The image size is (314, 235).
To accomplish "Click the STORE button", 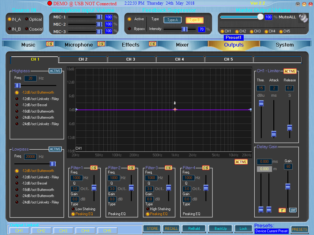I will click(152, 229).
